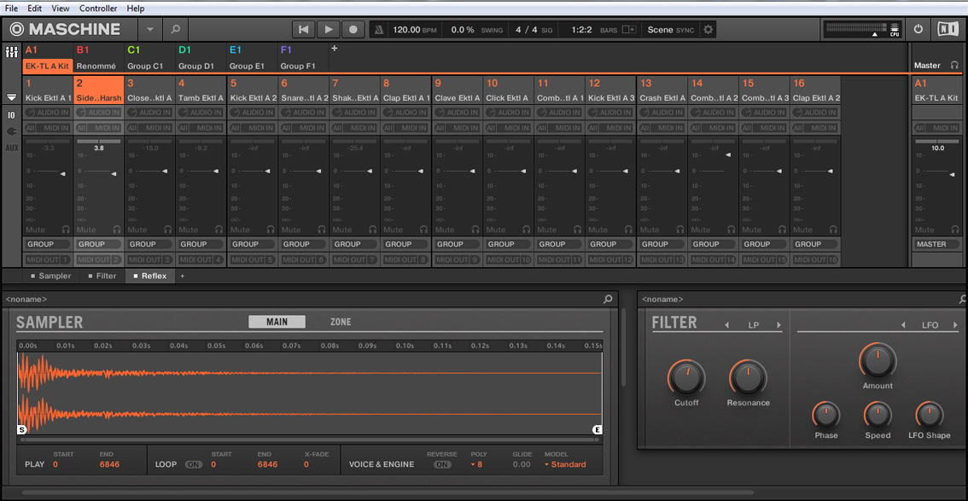Open the Controller menu
This screenshot has width=968, height=501.
97,8
